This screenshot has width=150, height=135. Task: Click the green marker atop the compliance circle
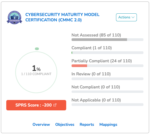(37, 49)
